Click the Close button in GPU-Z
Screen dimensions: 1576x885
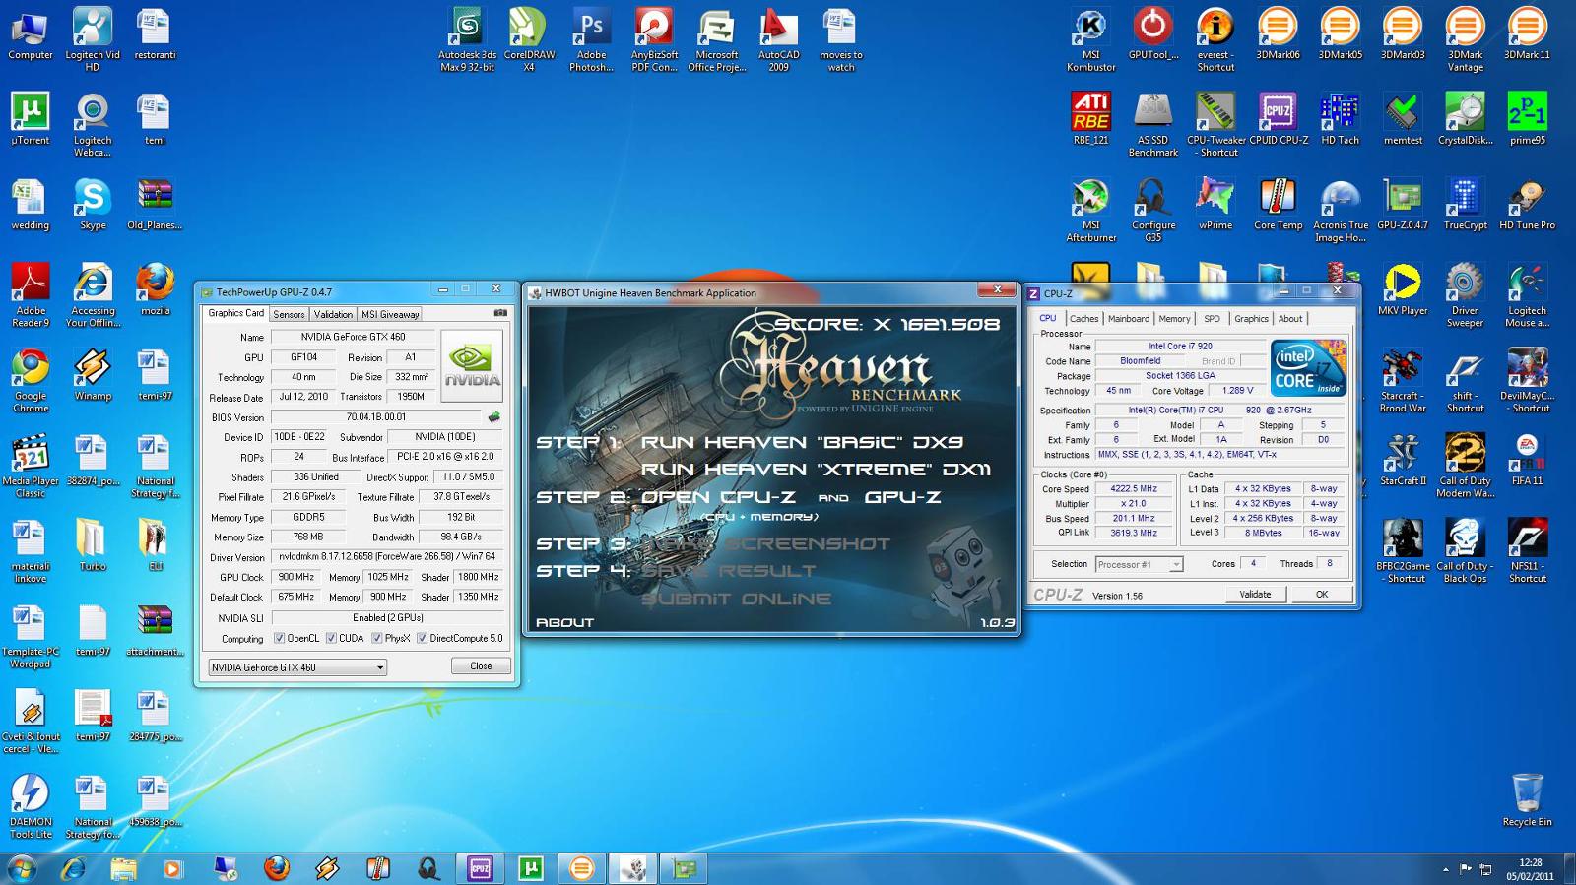pos(481,666)
